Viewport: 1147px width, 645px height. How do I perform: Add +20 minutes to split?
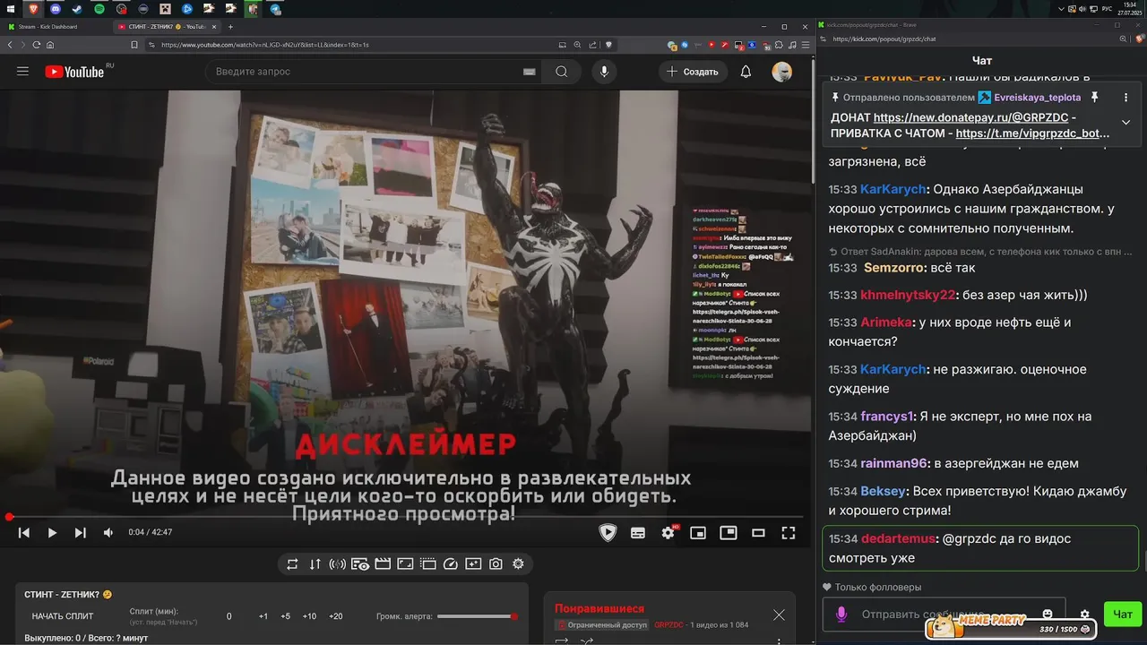coord(336,616)
